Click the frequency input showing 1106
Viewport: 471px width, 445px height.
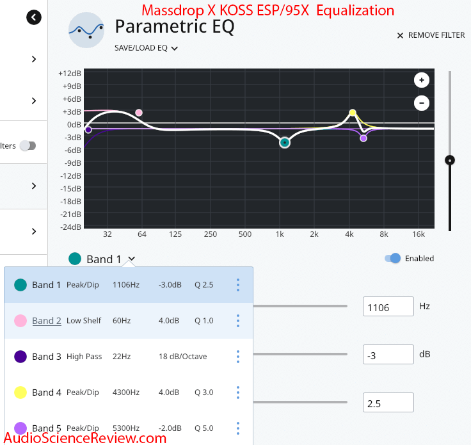(x=388, y=307)
